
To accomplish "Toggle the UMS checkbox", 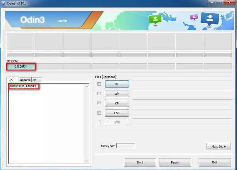I will (99, 122).
